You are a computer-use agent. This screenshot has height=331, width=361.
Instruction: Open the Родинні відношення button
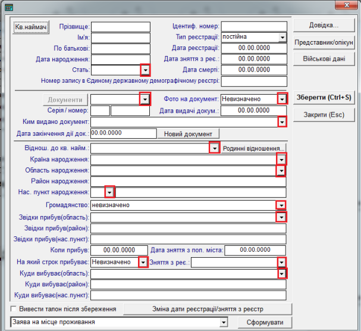253,148
